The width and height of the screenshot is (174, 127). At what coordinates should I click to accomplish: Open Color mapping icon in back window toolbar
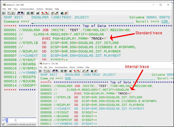[32, 13]
